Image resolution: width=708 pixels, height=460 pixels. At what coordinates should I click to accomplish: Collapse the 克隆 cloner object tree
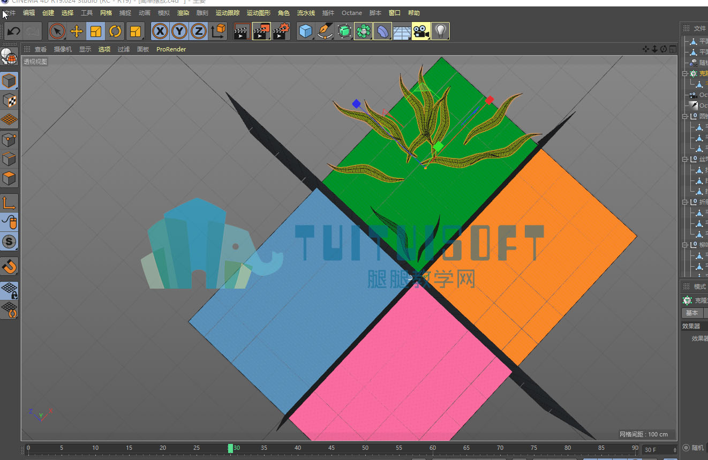coord(685,73)
